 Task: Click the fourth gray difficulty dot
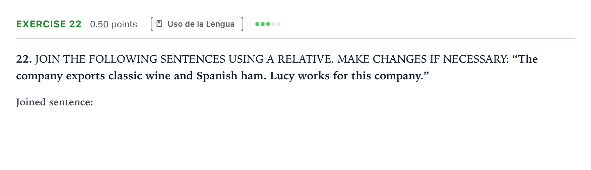click(273, 24)
